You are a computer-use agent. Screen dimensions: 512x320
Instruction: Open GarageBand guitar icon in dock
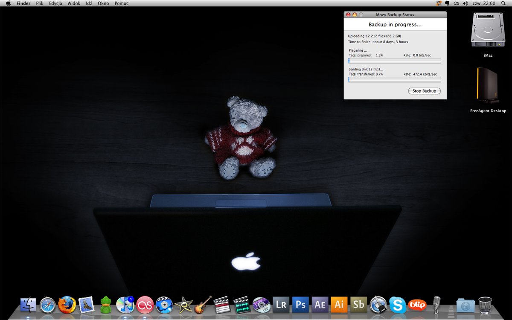pos(203,305)
